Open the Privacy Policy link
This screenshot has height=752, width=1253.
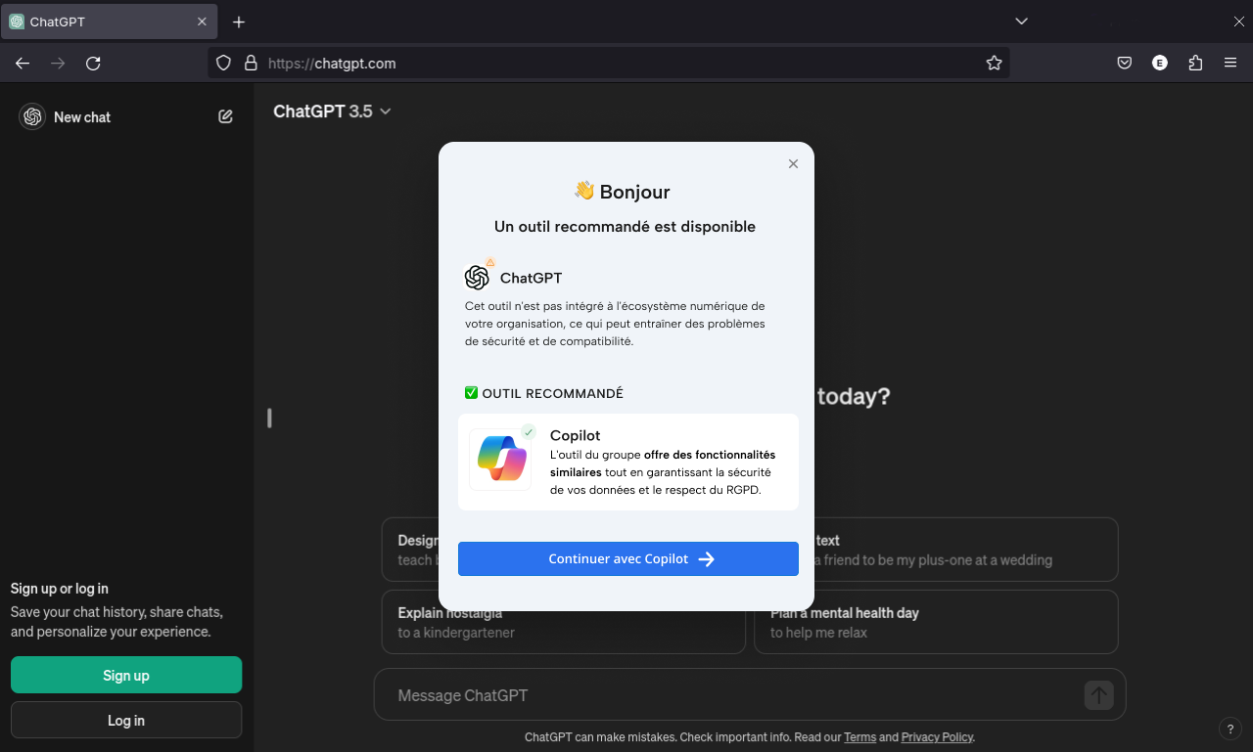tap(937, 736)
